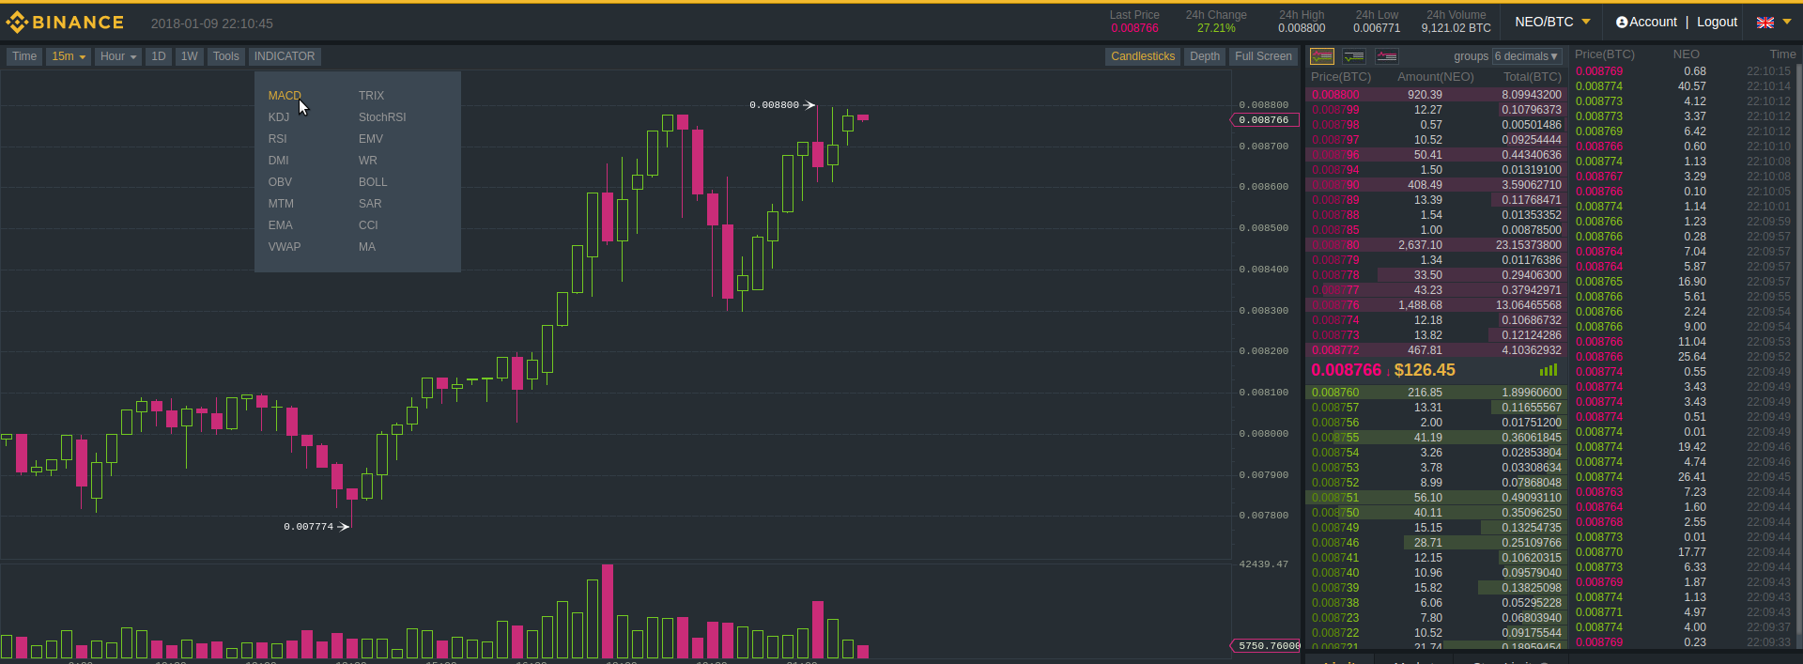Open the 15m interval dropdown
Viewport: 1803px width, 664px height.
click(69, 56)
